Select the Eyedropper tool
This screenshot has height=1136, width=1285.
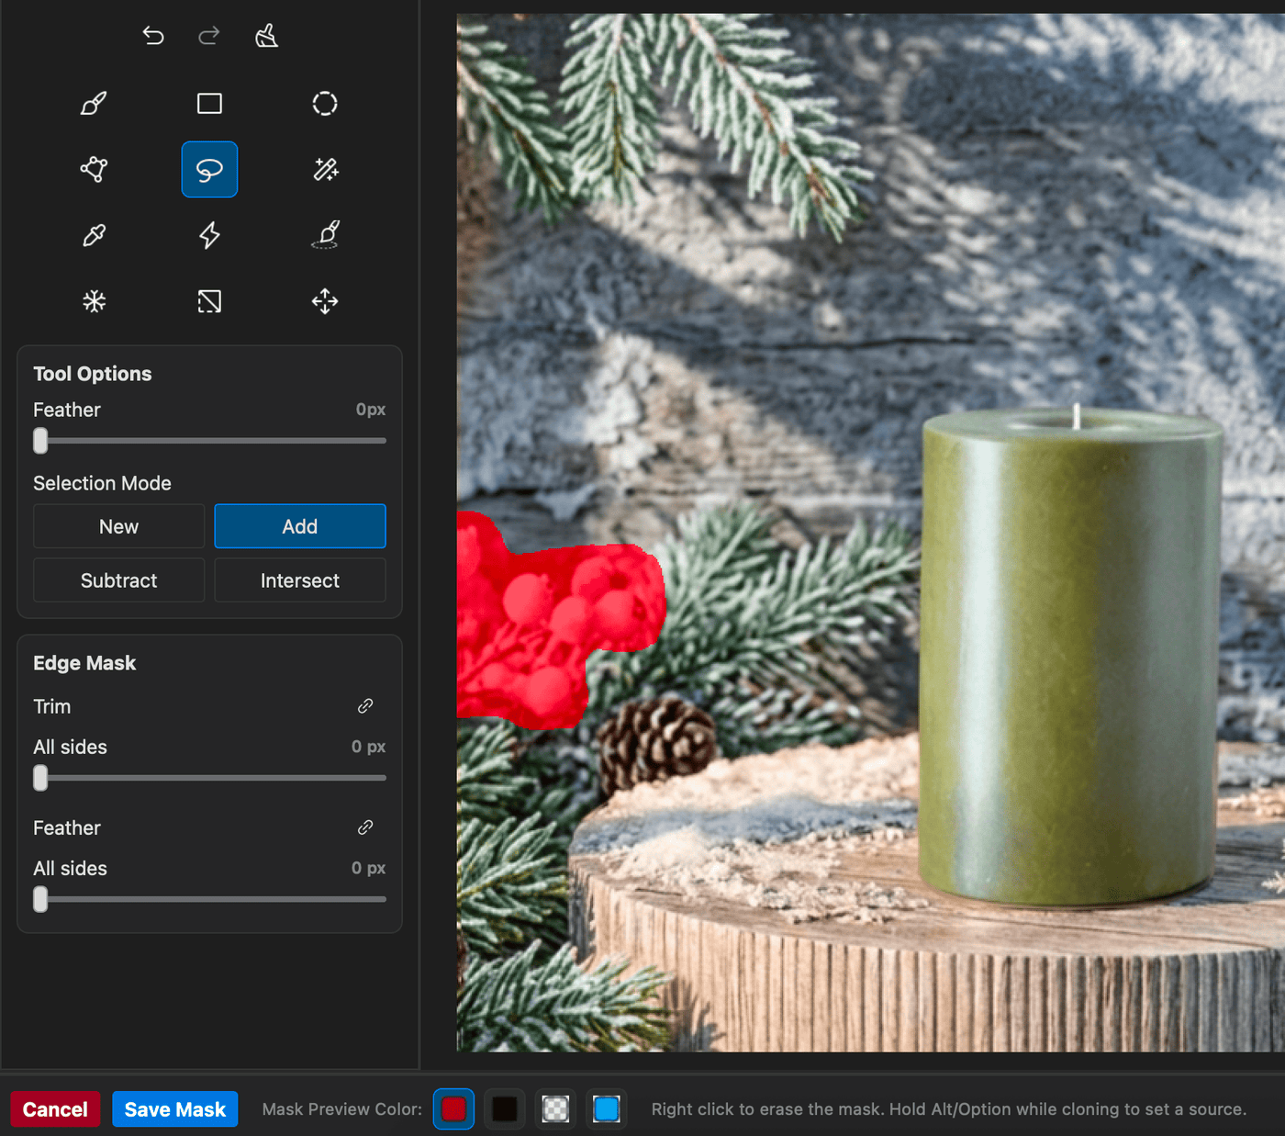point(94,235)
